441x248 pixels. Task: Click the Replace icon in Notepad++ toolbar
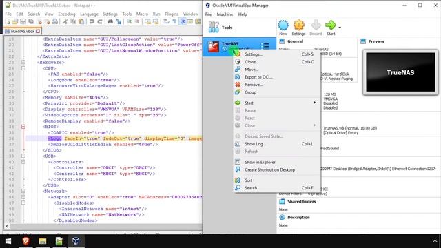point(119,21)
